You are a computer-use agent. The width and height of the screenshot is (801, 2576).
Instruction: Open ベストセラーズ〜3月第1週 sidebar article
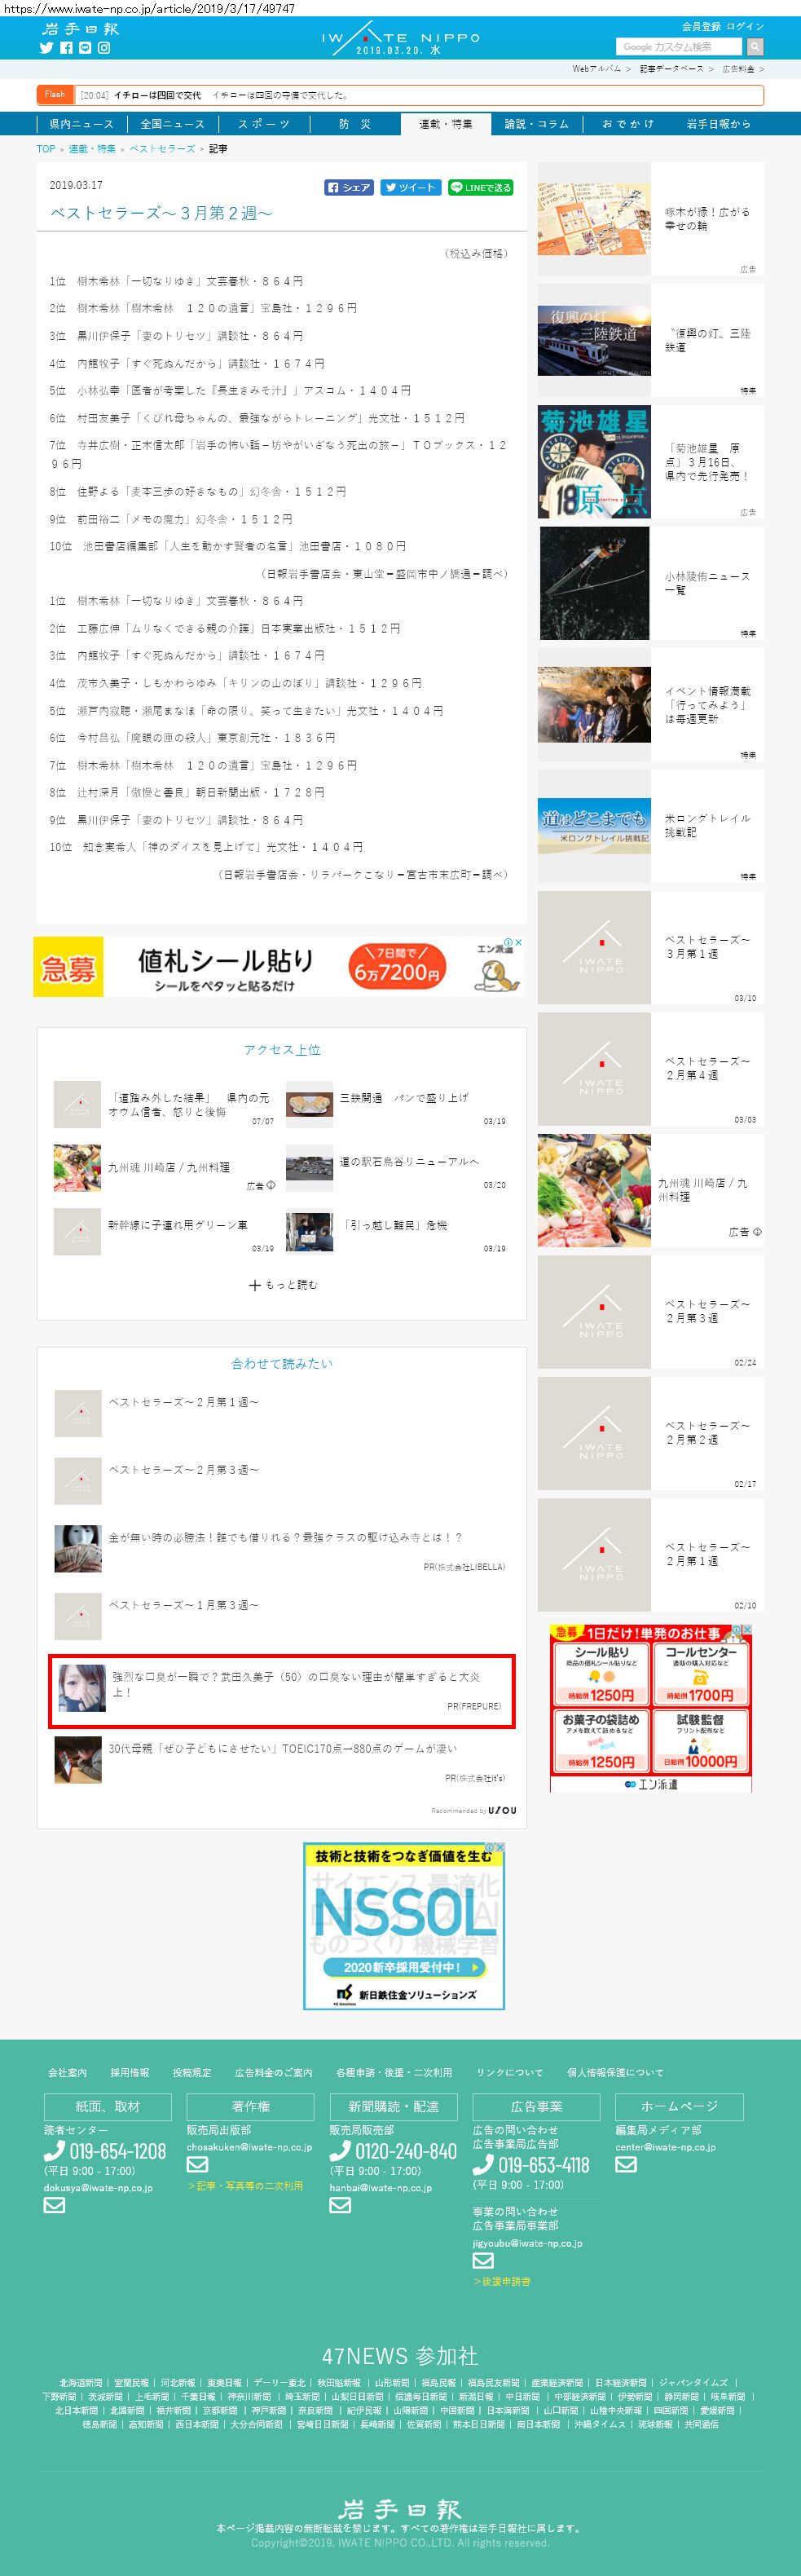(651, 948)
